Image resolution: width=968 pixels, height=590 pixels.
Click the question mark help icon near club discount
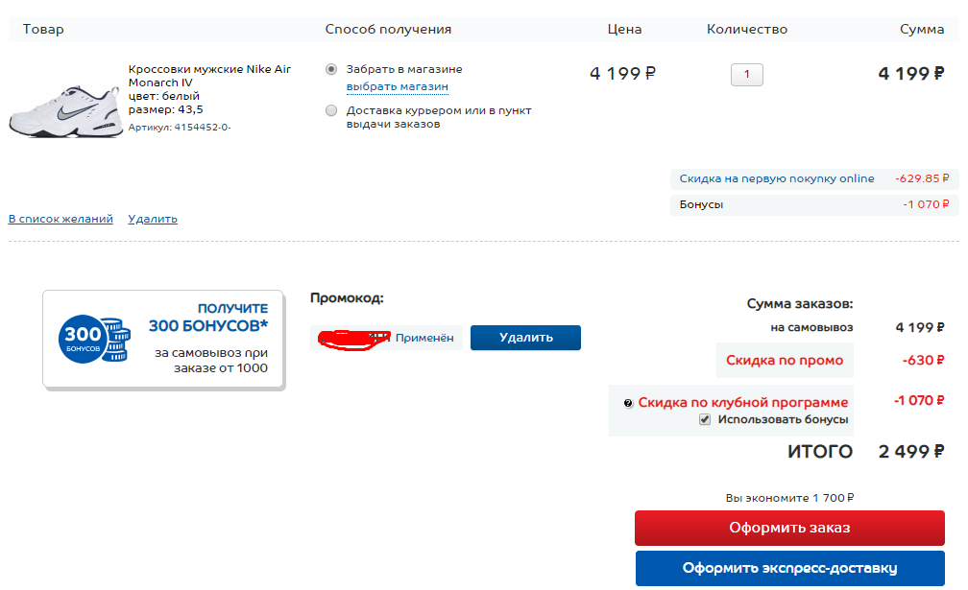[x=628, y=403]
